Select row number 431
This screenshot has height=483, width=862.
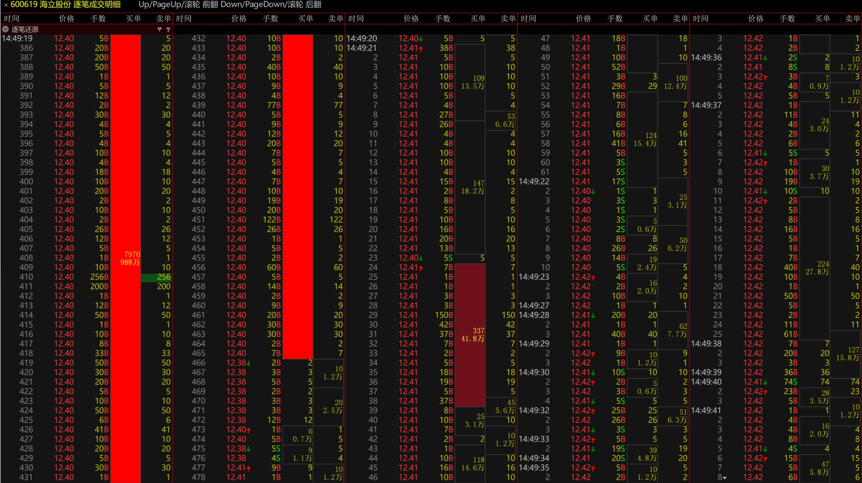pyautogui.click(x=26, y=478)
